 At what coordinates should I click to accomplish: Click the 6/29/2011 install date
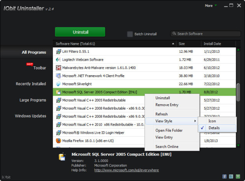point(212,60)
